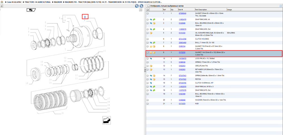Viewport: 283px width, 135px height.
Task: Open part number link 5122846
Action: tap(182, 23)
